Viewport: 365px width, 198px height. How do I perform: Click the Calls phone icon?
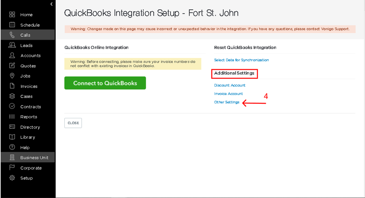12,35
